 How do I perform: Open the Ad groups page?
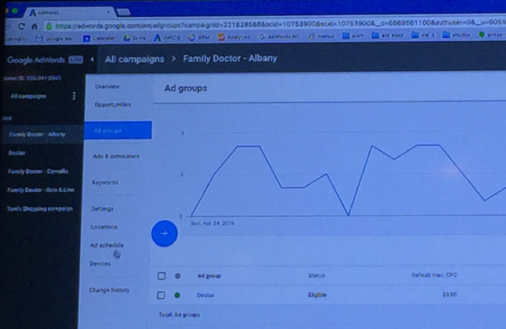pos(118,130)
